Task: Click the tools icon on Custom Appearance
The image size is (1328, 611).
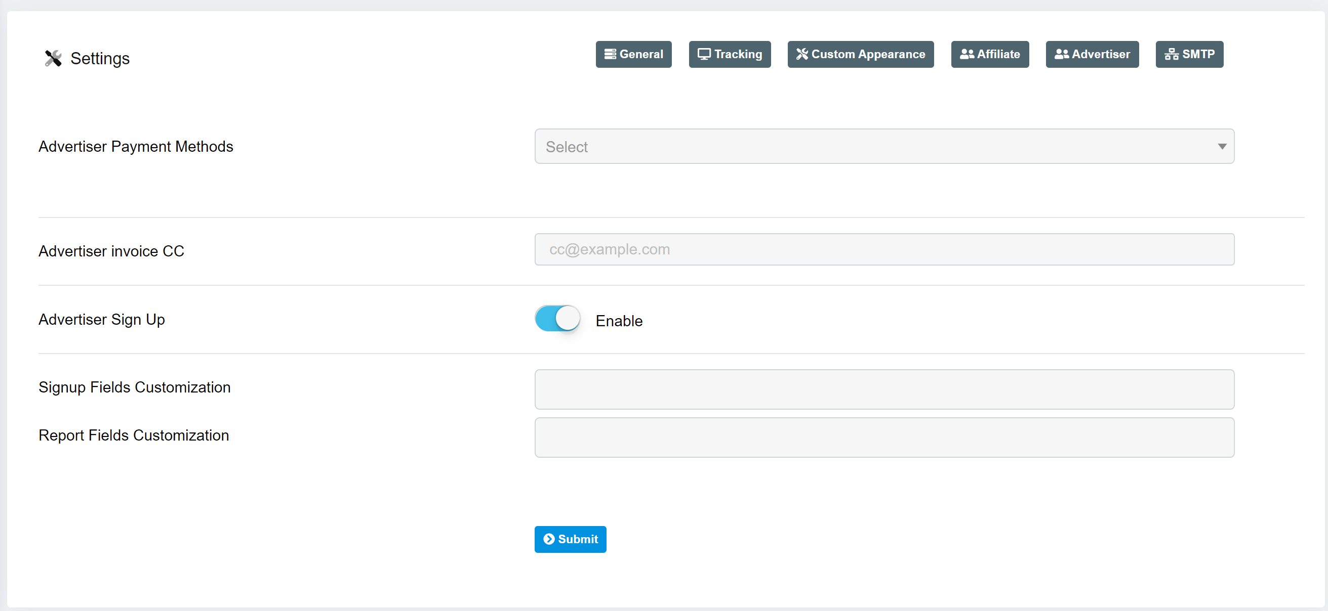Action: 801,54
